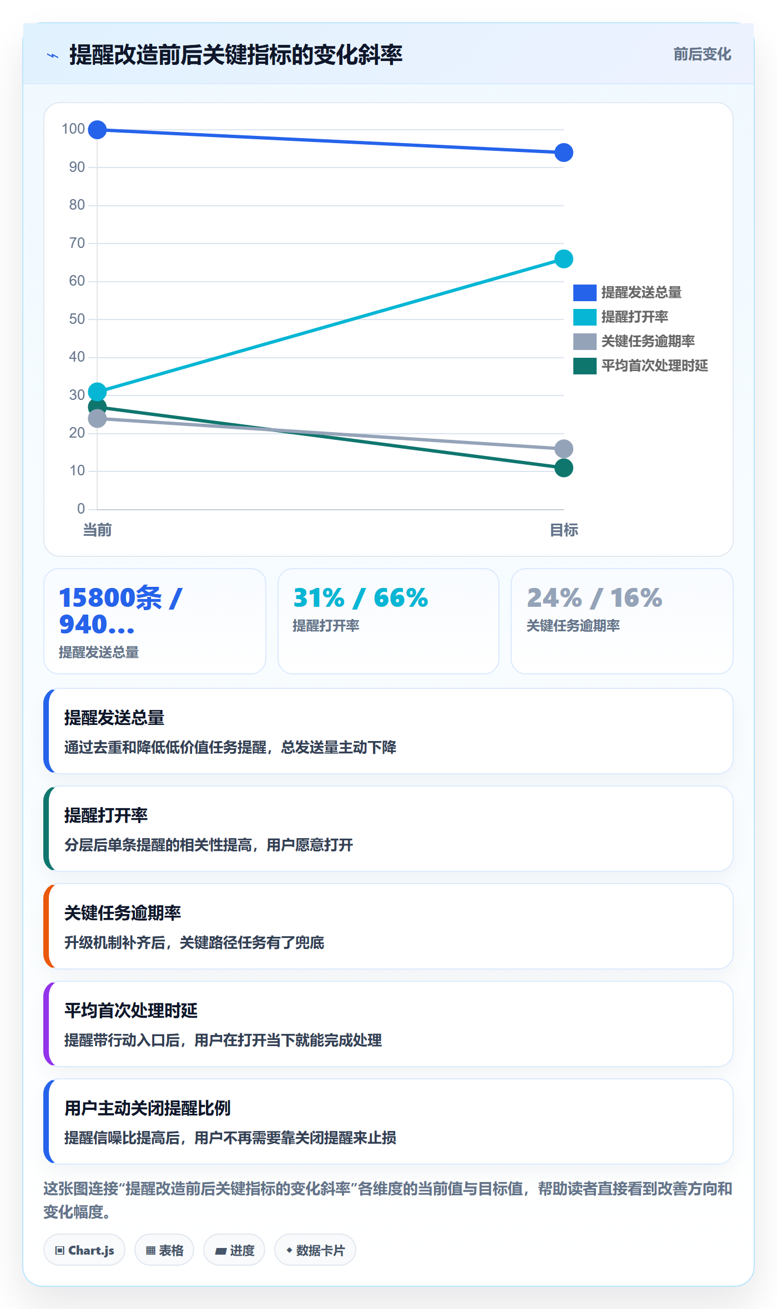Click the y-axis label 50
Image resolution: width=777 pixels, height=1309 pixels.
[x=77, y=319]
